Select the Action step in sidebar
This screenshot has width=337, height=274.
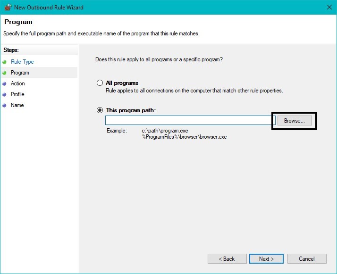click(18, 83)
